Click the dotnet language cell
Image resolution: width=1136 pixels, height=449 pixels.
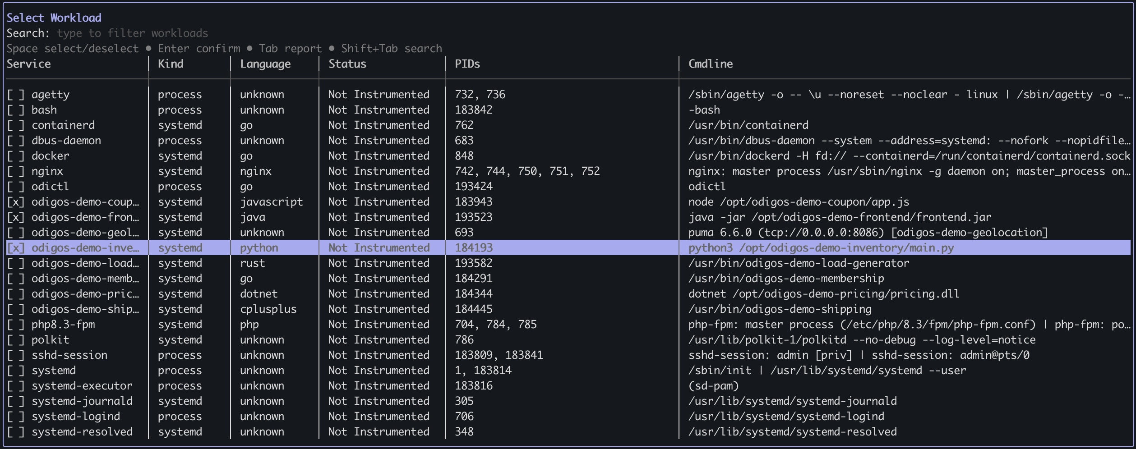click(x=259, y=294)
